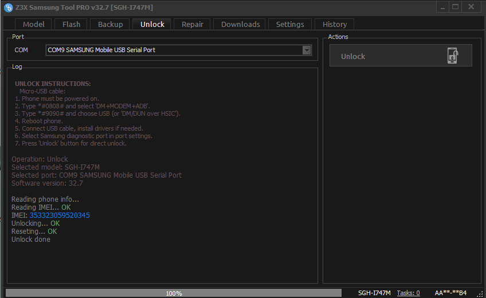
Task: Click the AA**-**B4 status bar entry
Action: pyautogui.click(x=450, y=293)
